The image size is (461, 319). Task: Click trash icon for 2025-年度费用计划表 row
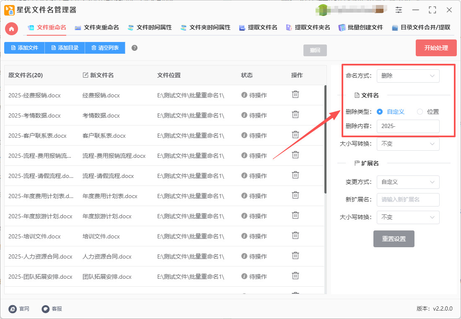coord(295,195)
